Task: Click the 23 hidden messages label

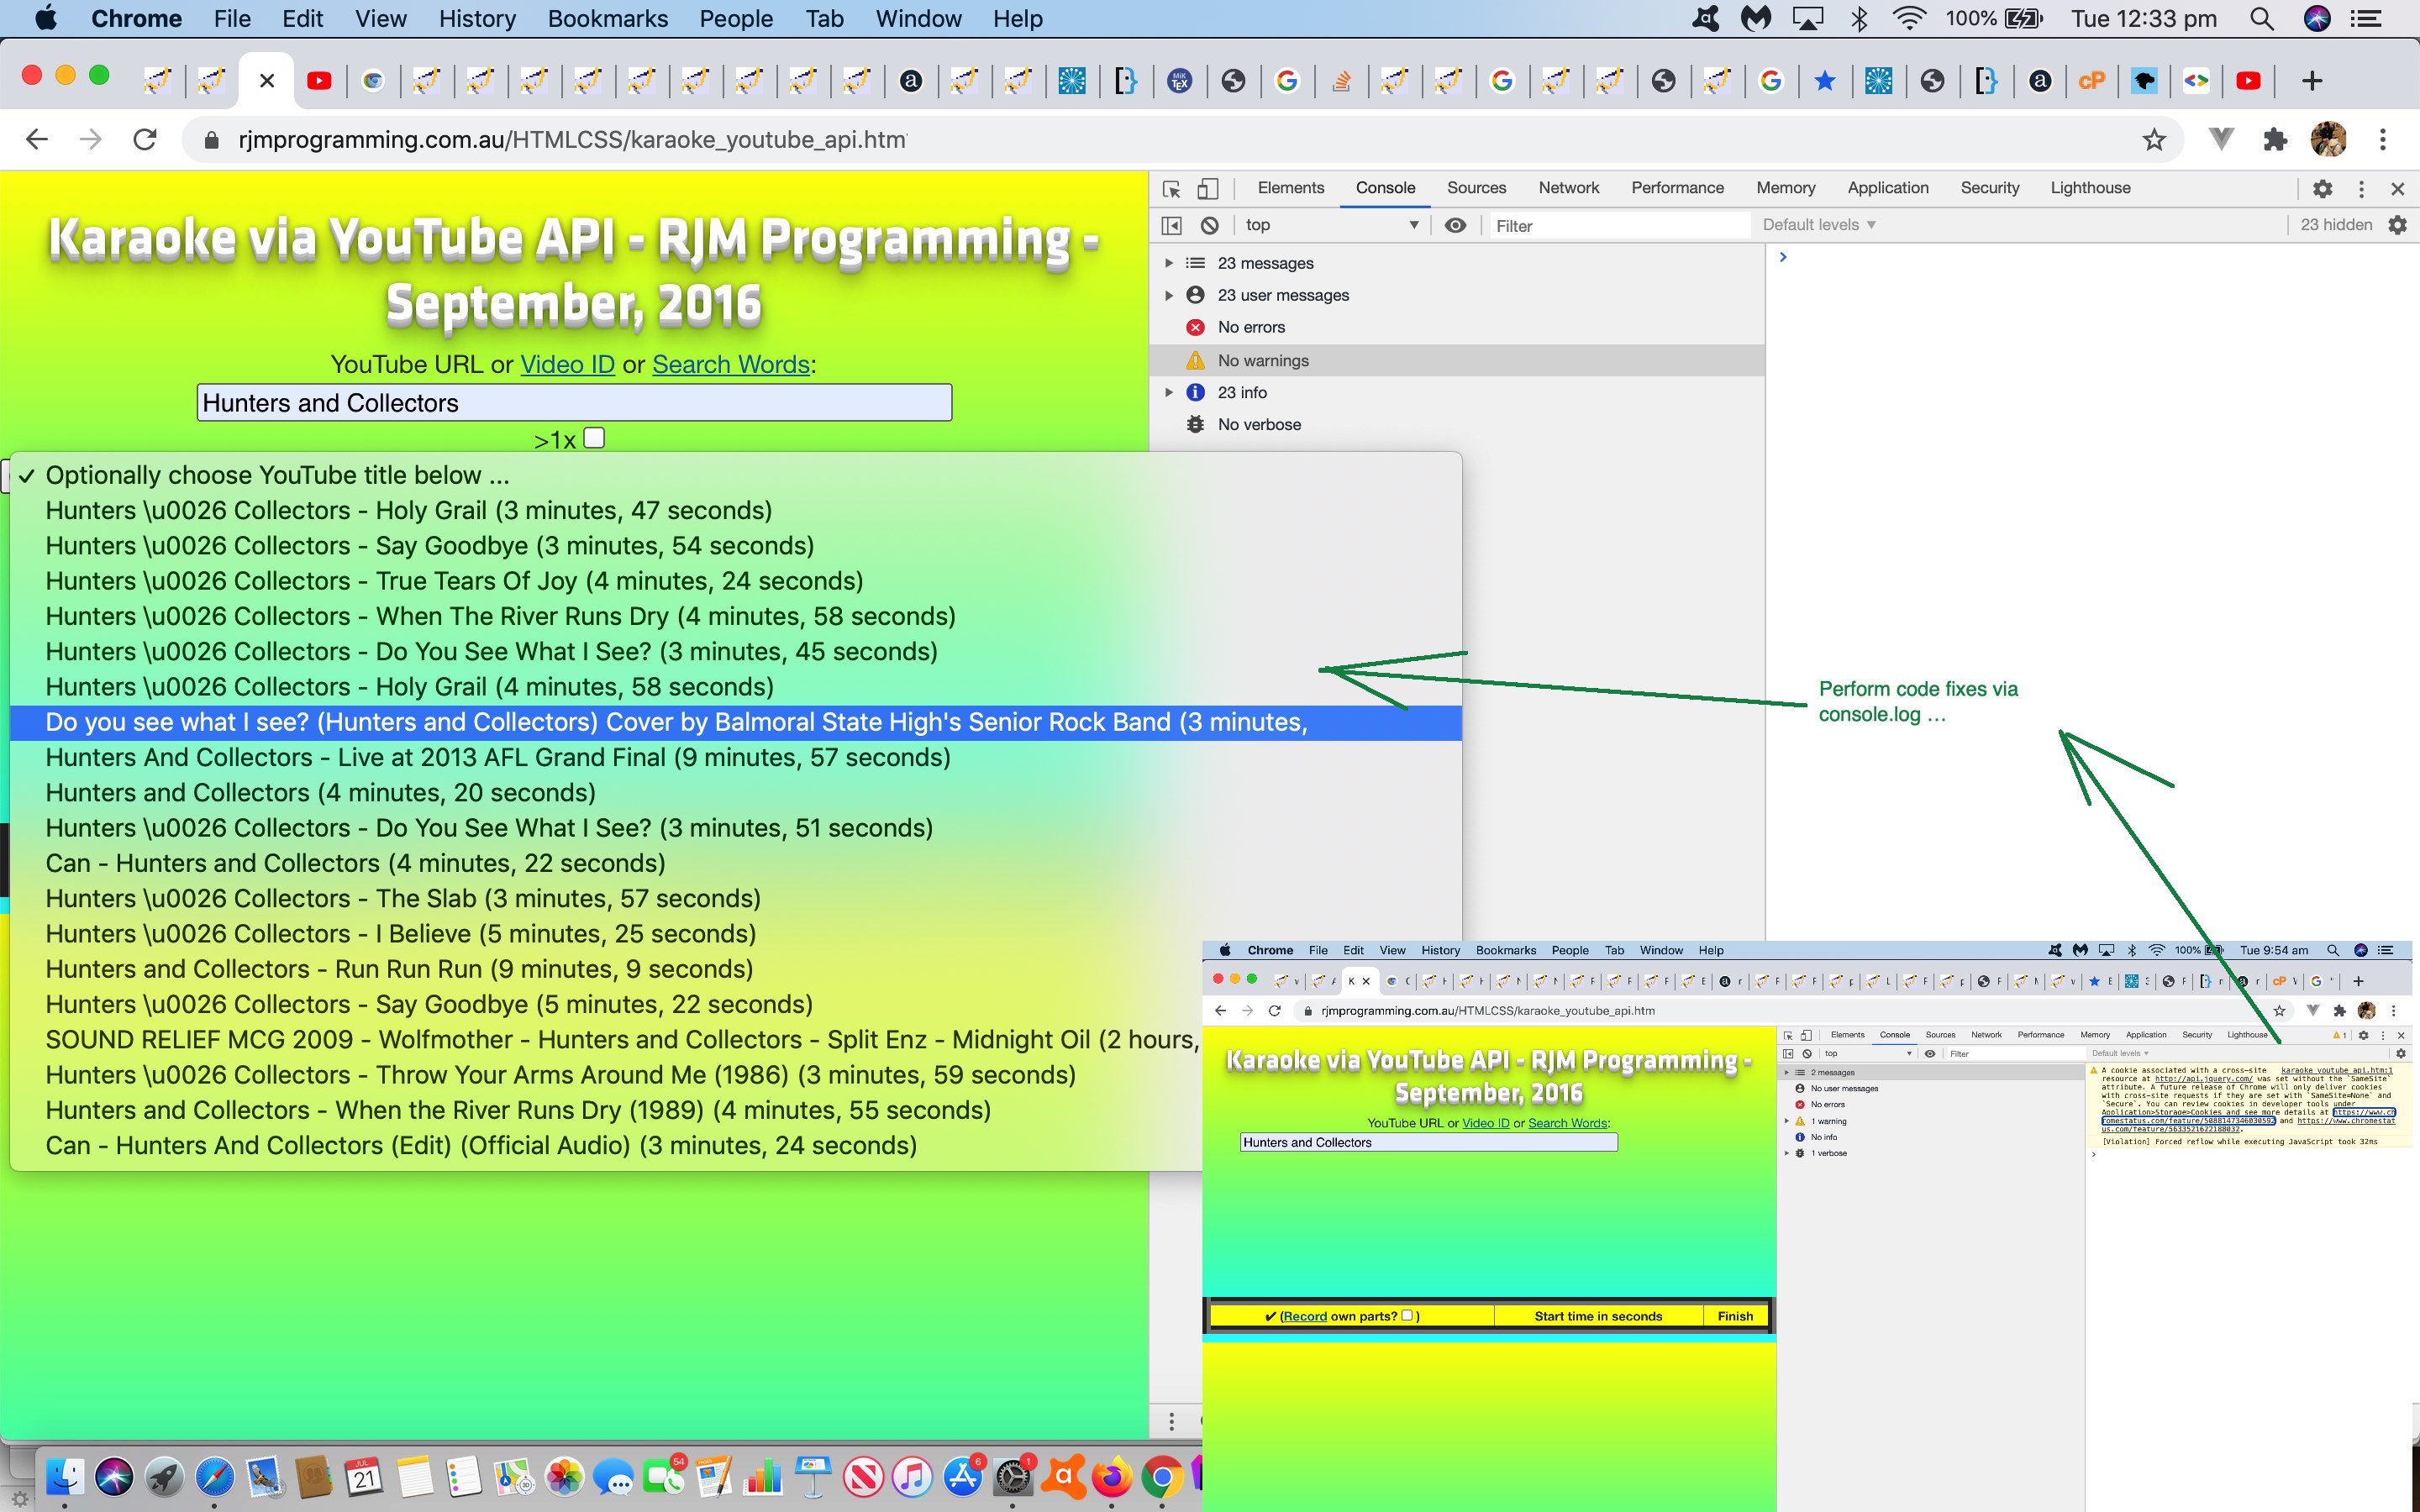Action: pos(2336,225)
